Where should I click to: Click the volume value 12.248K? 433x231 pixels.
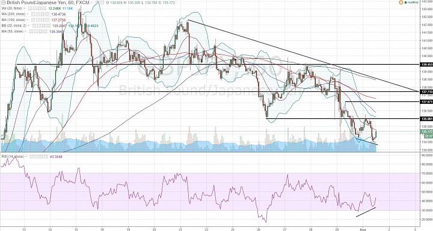(x=55, y=8)
